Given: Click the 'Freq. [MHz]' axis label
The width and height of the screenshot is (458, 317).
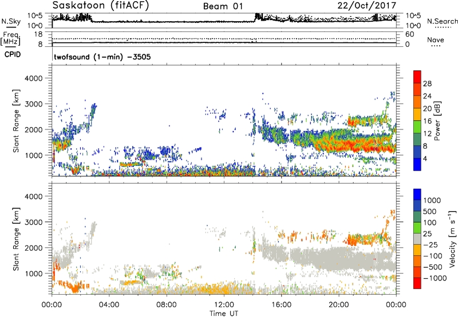Looking at the screenshot, I should pos(10,39).
